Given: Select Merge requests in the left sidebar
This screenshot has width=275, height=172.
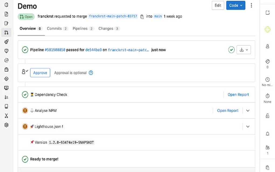Looking at the screenshot, I should [6, 32].
